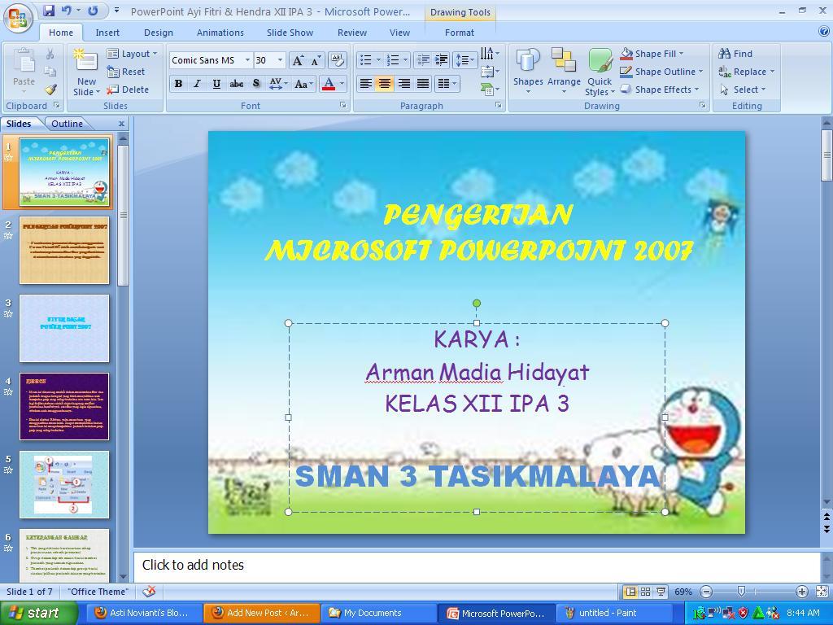Switch to Slide Sorter view in status bar
This screenshot has width=833, height=625.
click(x=645, y=592)
